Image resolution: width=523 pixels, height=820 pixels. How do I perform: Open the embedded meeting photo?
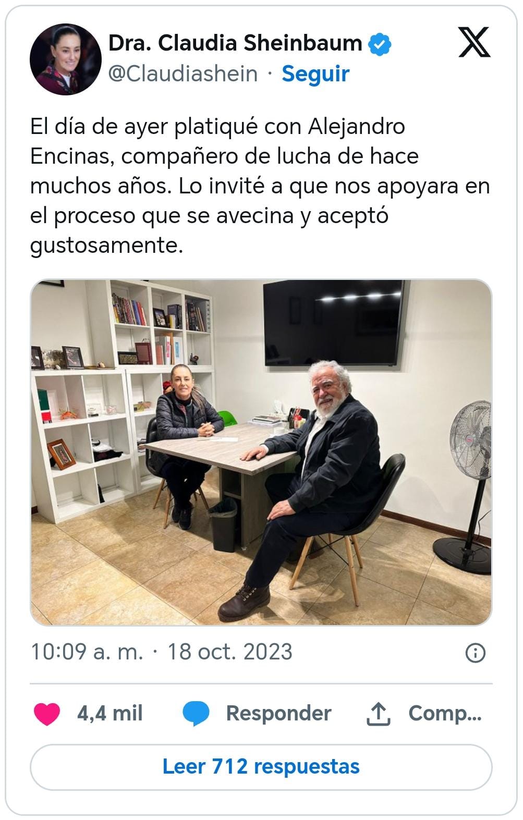[x=261, y=452]
